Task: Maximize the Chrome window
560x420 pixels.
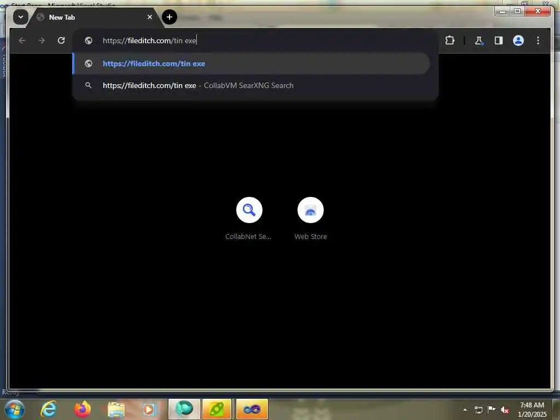Action: [517, 11]
